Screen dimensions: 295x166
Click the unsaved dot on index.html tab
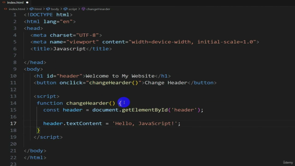click(27, 2)
